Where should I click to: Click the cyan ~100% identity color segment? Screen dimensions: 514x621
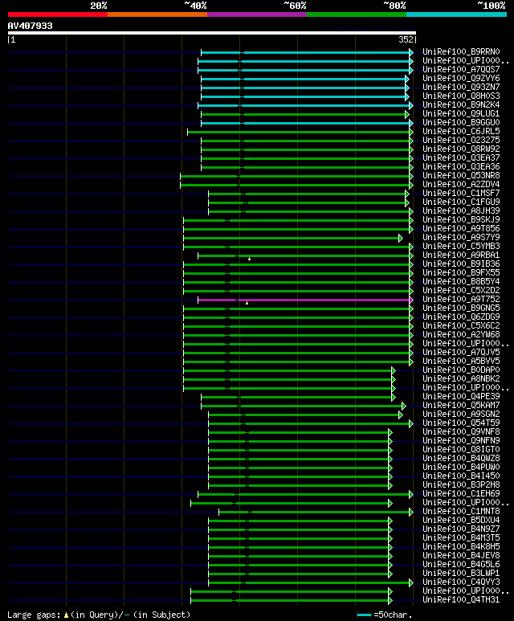[457, 14]
